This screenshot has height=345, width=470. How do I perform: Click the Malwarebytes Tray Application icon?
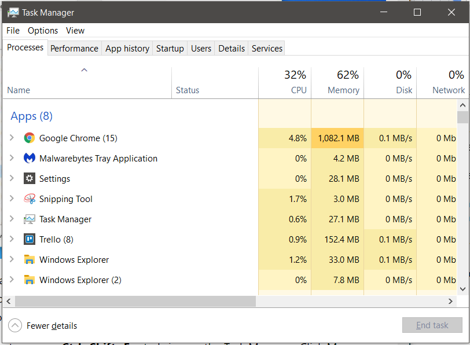coord(29,158)
